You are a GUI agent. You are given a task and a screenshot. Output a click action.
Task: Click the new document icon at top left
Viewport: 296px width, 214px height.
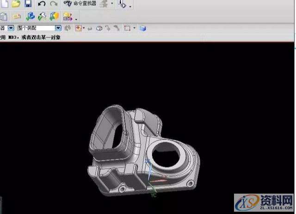pos(5,4)
